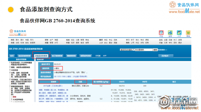Image resolution: width=201 pixels, height=112 pixels.
Task: Open the APP link
Action: point(105,56)
